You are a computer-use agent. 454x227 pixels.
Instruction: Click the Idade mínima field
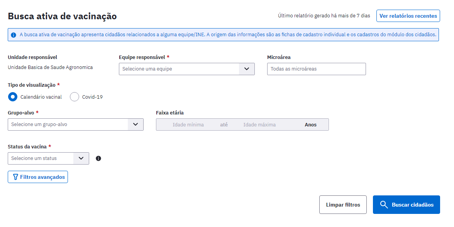(x=188, y=124)
